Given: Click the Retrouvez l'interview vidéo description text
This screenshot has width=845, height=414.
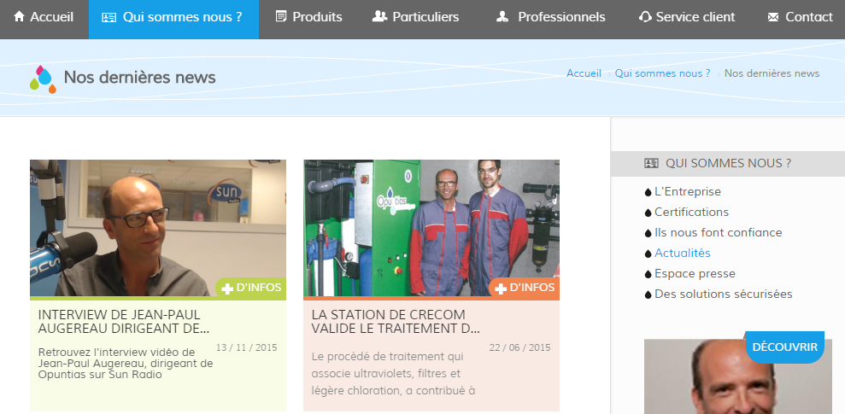Looking at the screenshot, I should click(126, 364).
